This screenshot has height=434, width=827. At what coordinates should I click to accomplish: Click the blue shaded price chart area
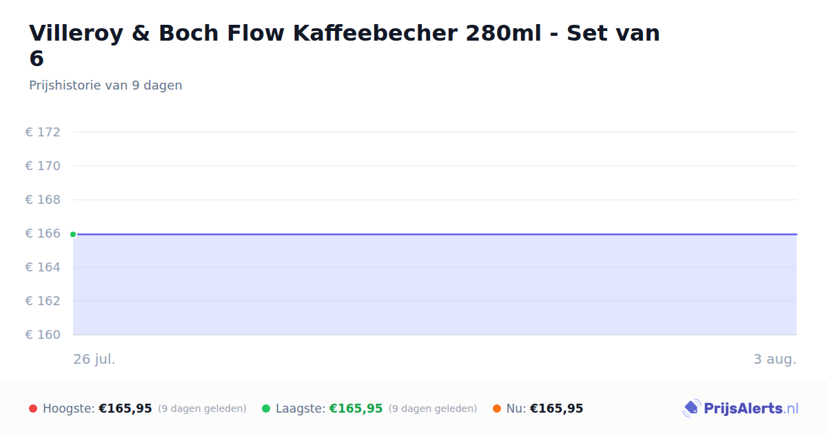tap(435, 285)
